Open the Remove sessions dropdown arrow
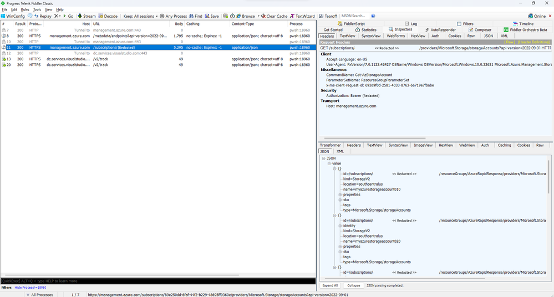 click(x=60, y=16)
